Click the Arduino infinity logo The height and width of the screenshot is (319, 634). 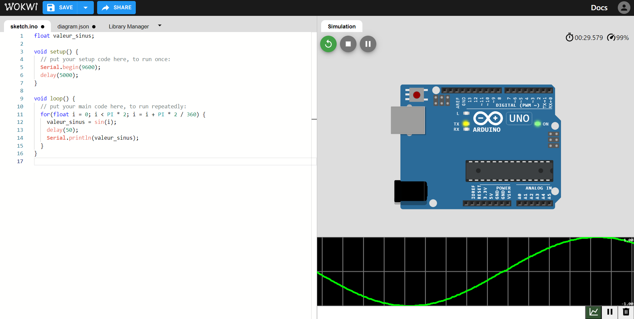tap(488, 118)
